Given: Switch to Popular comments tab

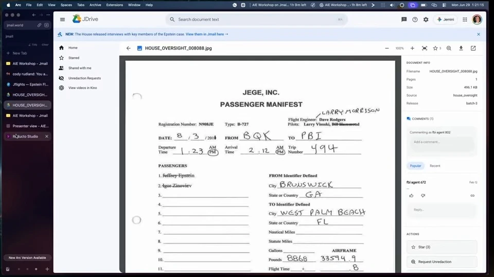Looking at the screenshot, I should point(415,166).
